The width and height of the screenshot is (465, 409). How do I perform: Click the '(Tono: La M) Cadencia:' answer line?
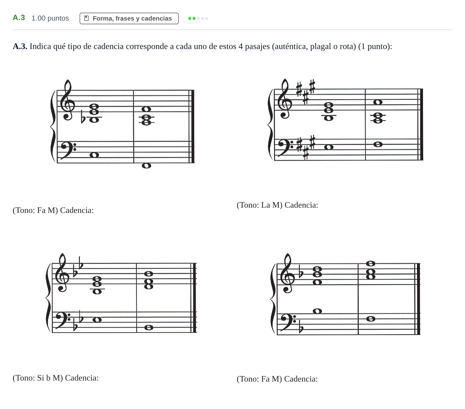click(277, 205)
